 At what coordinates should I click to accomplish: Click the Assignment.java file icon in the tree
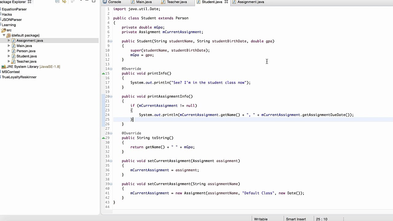pyautogui.click(x=14, y=41)
